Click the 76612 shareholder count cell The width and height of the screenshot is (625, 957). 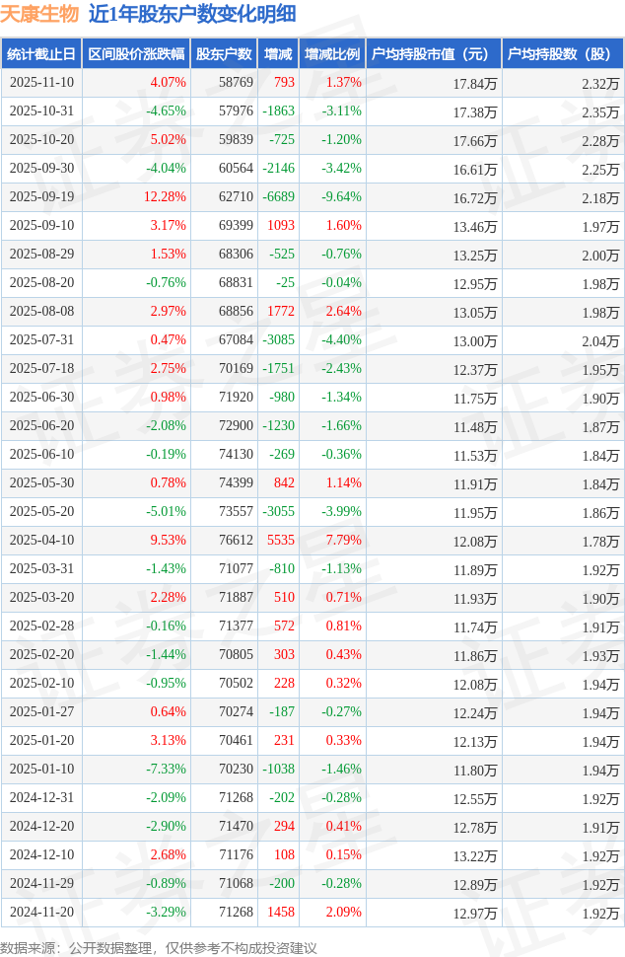pyautogui.click(x=236, y=541)
